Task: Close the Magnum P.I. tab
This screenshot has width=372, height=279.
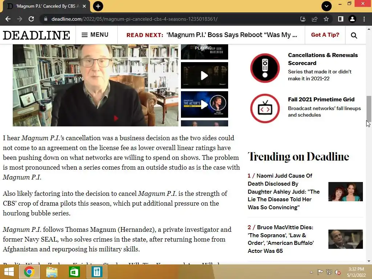Action: click(84, 6)
